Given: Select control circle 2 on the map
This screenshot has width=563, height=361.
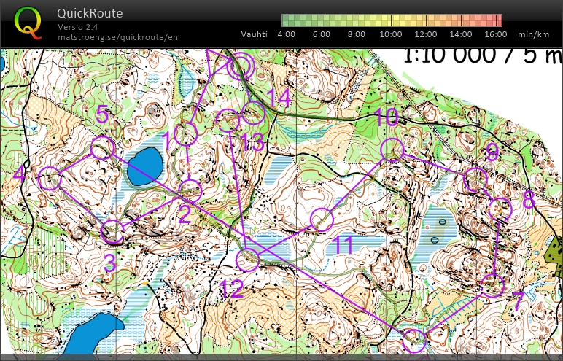Looking at the screenshot, I should click(x=190, y=191).
